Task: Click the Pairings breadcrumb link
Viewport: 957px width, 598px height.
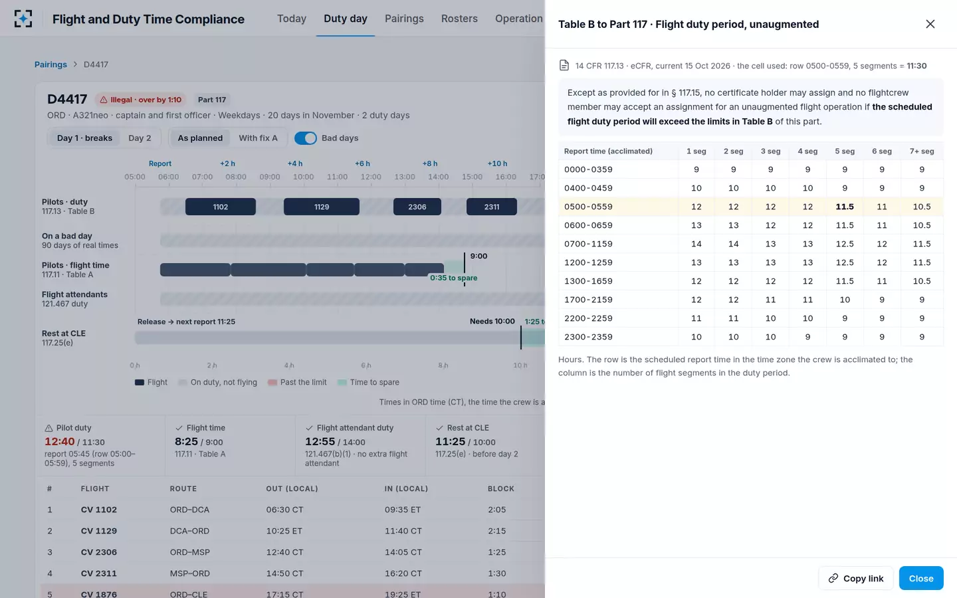Action: tap(51, 64)
